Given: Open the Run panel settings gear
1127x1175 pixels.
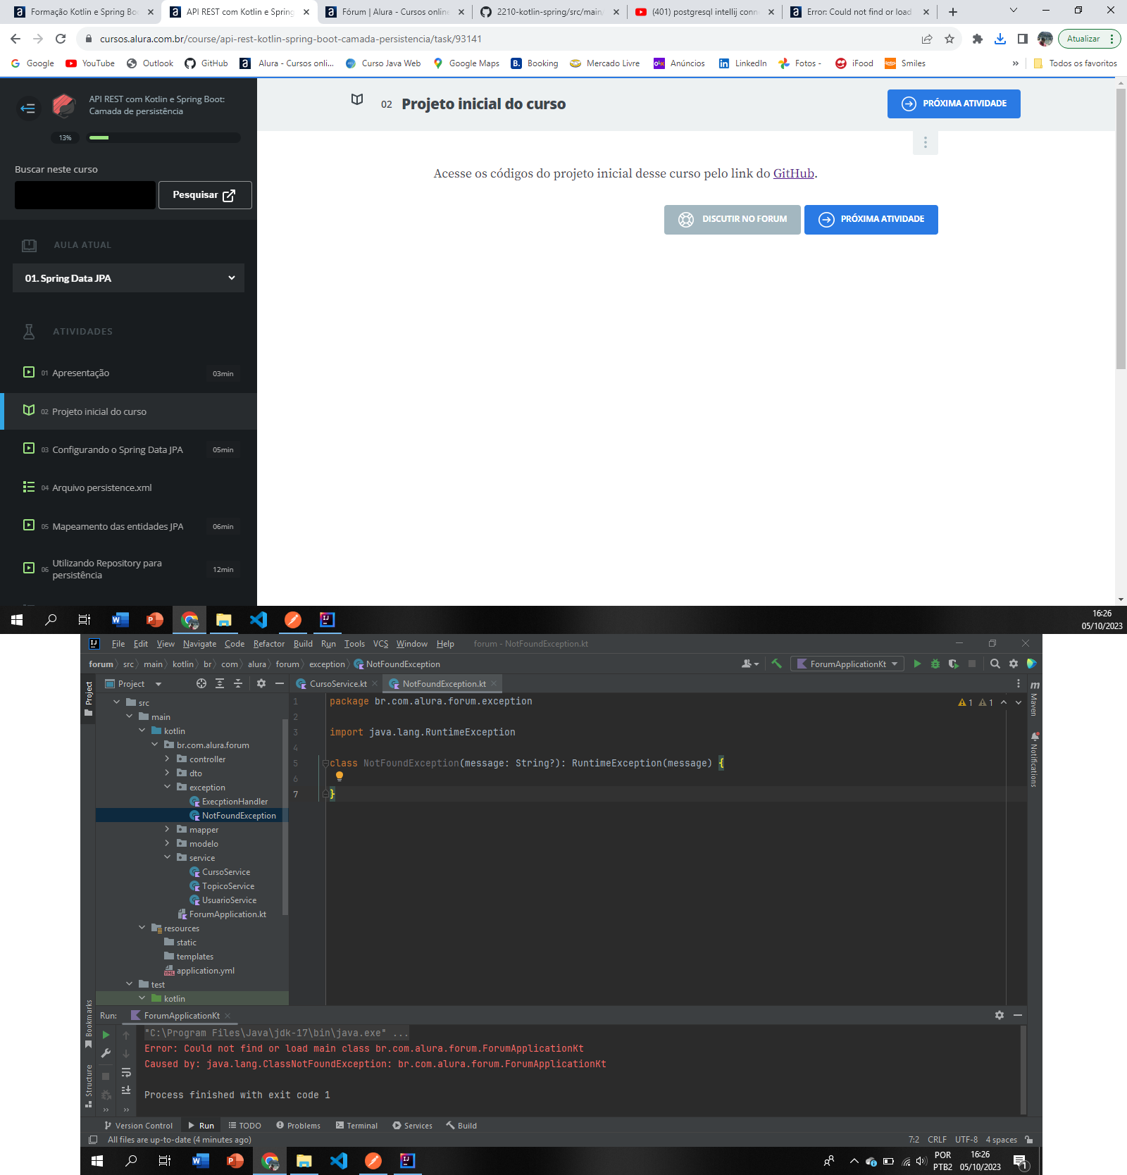Looking at the screenshot, I should [999, 1015].
